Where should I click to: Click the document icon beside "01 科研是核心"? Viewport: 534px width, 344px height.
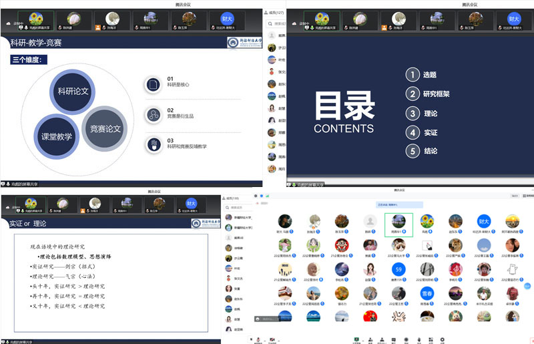click(x=153, y=85)
